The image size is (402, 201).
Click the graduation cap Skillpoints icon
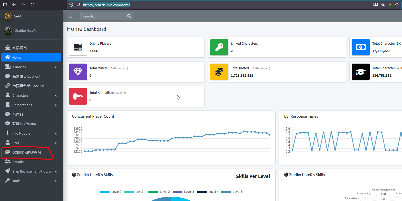pos(361,72)
